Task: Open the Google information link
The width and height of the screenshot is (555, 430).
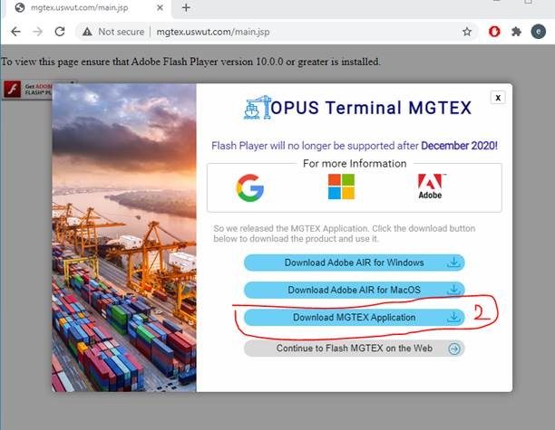Action: (250, 187)
